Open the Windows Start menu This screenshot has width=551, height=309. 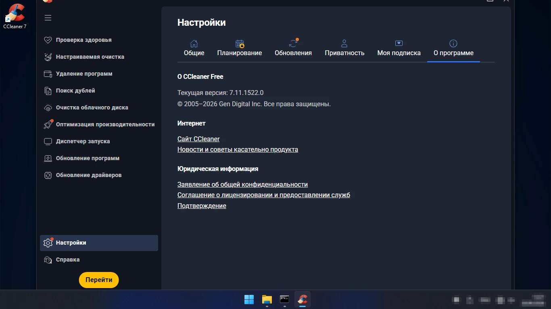[x=249, y=299]
